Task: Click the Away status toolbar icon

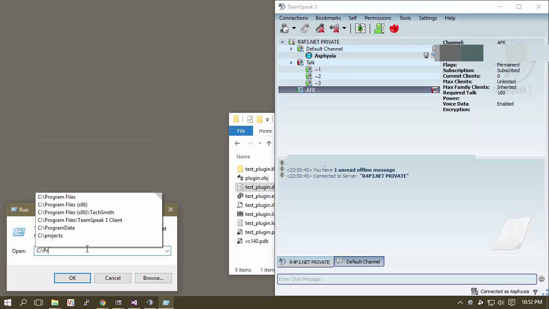Action: [x=284, y=29]
